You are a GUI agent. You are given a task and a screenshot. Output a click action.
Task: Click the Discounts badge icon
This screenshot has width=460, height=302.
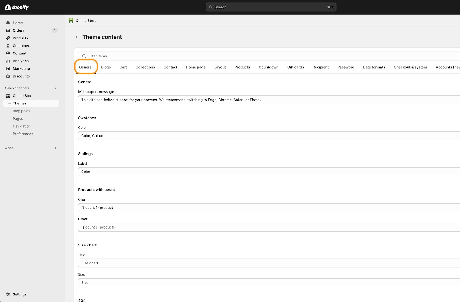[8, 76]
